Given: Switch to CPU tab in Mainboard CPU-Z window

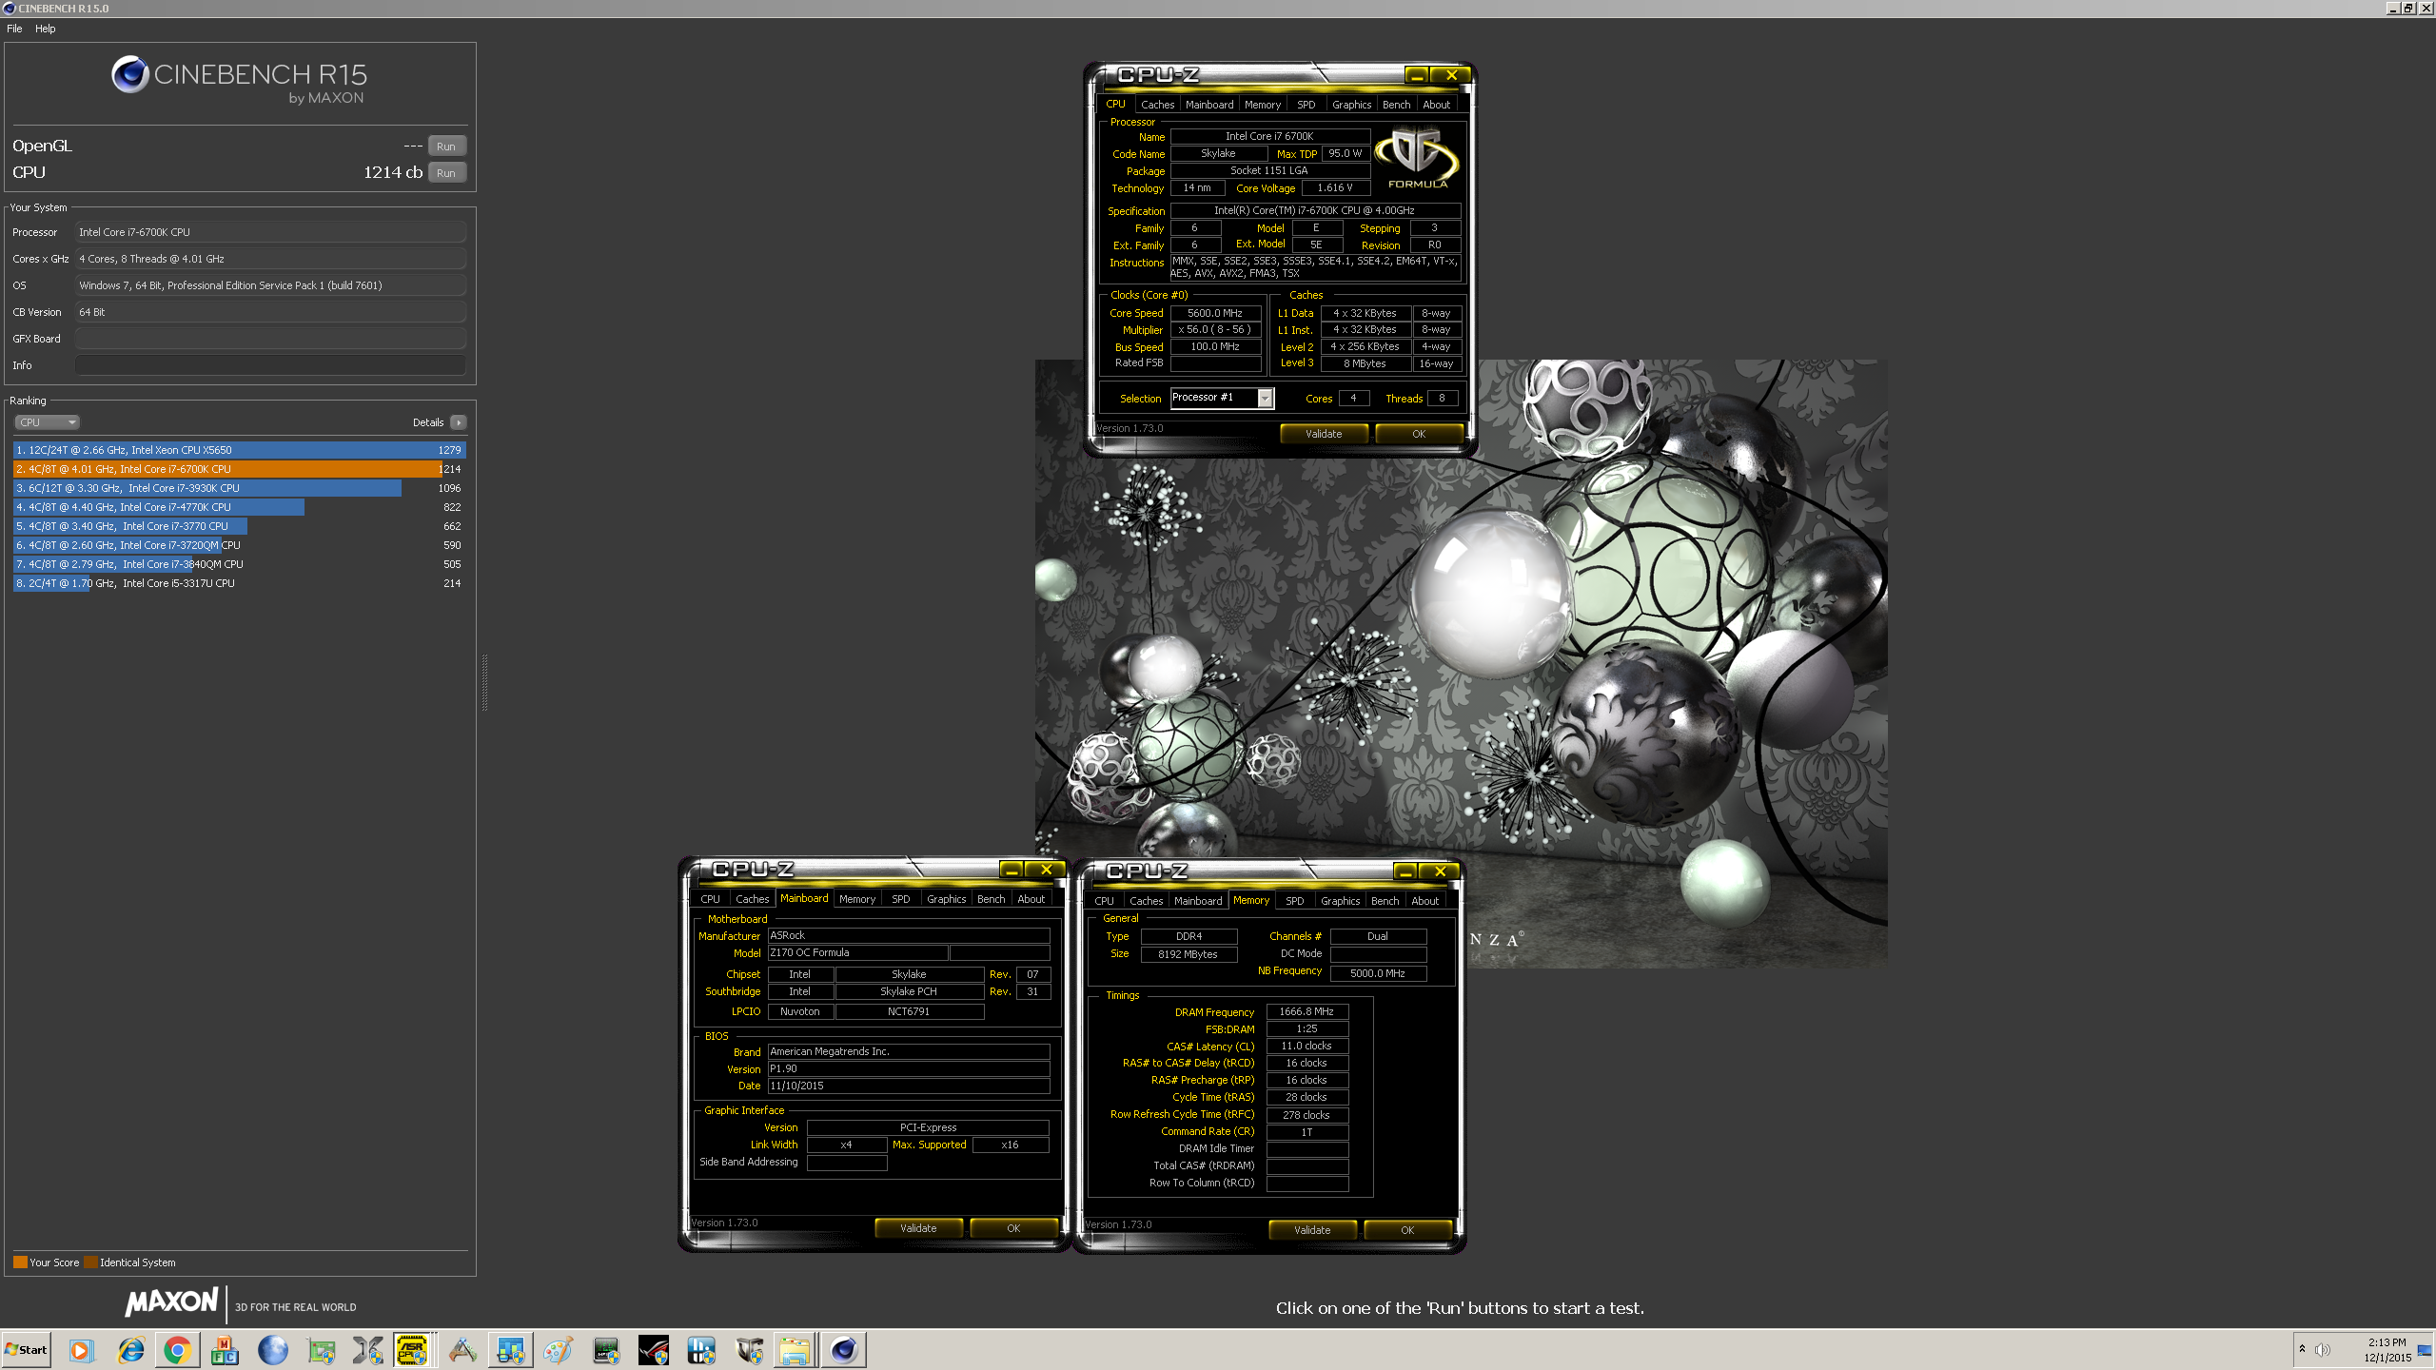Looking at the screenshot, I should 710,899.
